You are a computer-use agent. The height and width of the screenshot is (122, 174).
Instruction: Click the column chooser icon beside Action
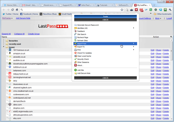[x=171, y=37]
